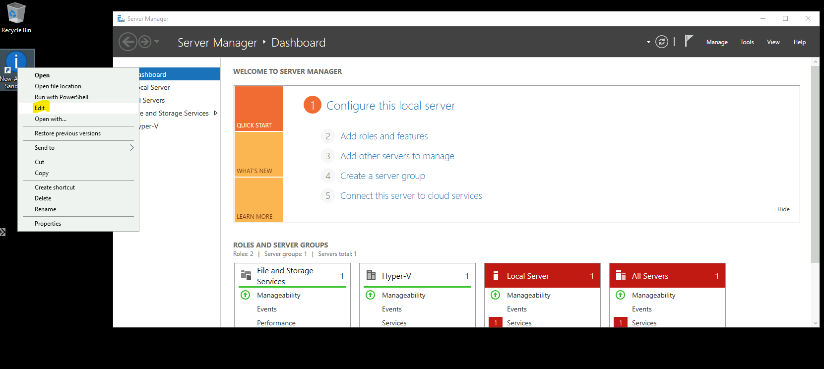
Task: Choose Cut from the context menu
Action: click(78, 162)
